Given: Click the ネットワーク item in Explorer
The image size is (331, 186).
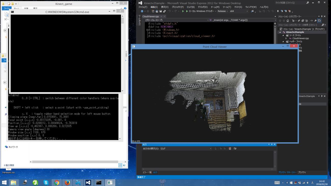Looking at the screenshot, I should [x=11, y=147].
